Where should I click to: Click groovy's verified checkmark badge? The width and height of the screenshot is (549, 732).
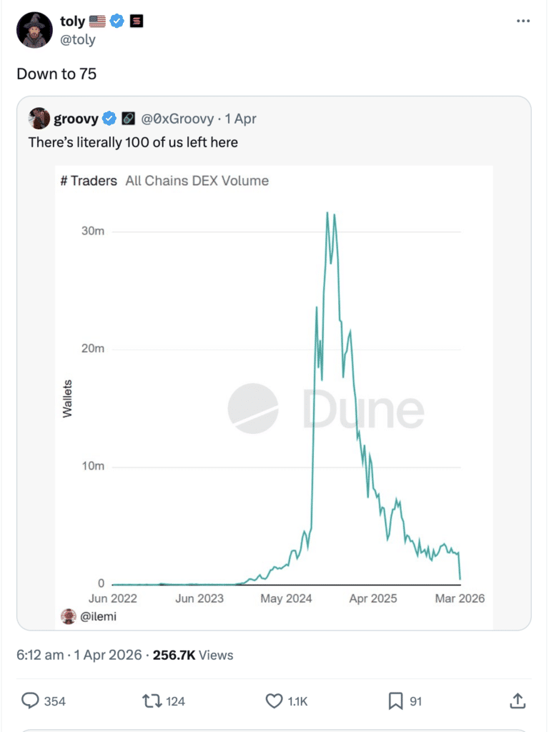(x=109, y=119)
